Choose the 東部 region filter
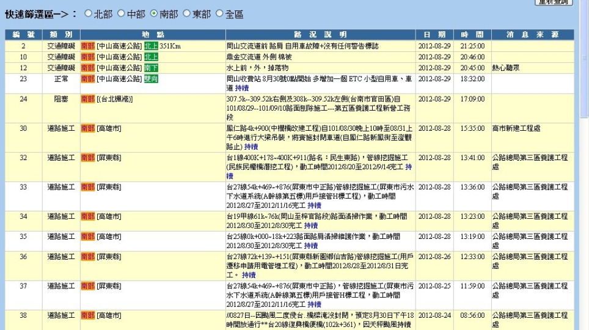Viewport: 589px width, 330px height. (x=187, y=13)
